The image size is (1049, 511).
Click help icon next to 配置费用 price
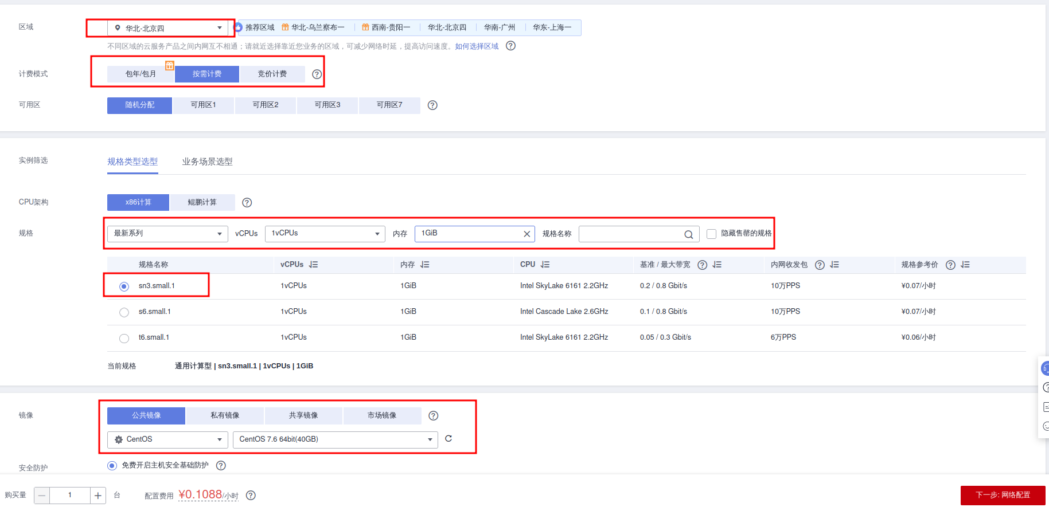251,496
